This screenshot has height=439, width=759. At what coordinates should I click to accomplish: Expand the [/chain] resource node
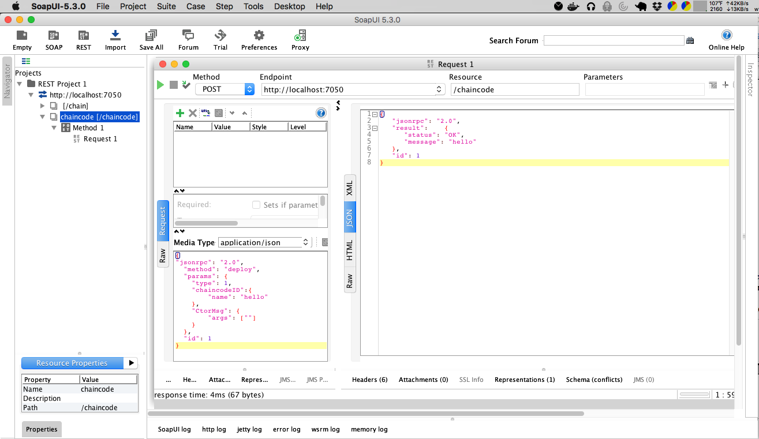42,106
